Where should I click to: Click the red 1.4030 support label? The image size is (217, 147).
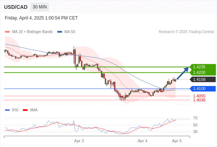(199, 100)
